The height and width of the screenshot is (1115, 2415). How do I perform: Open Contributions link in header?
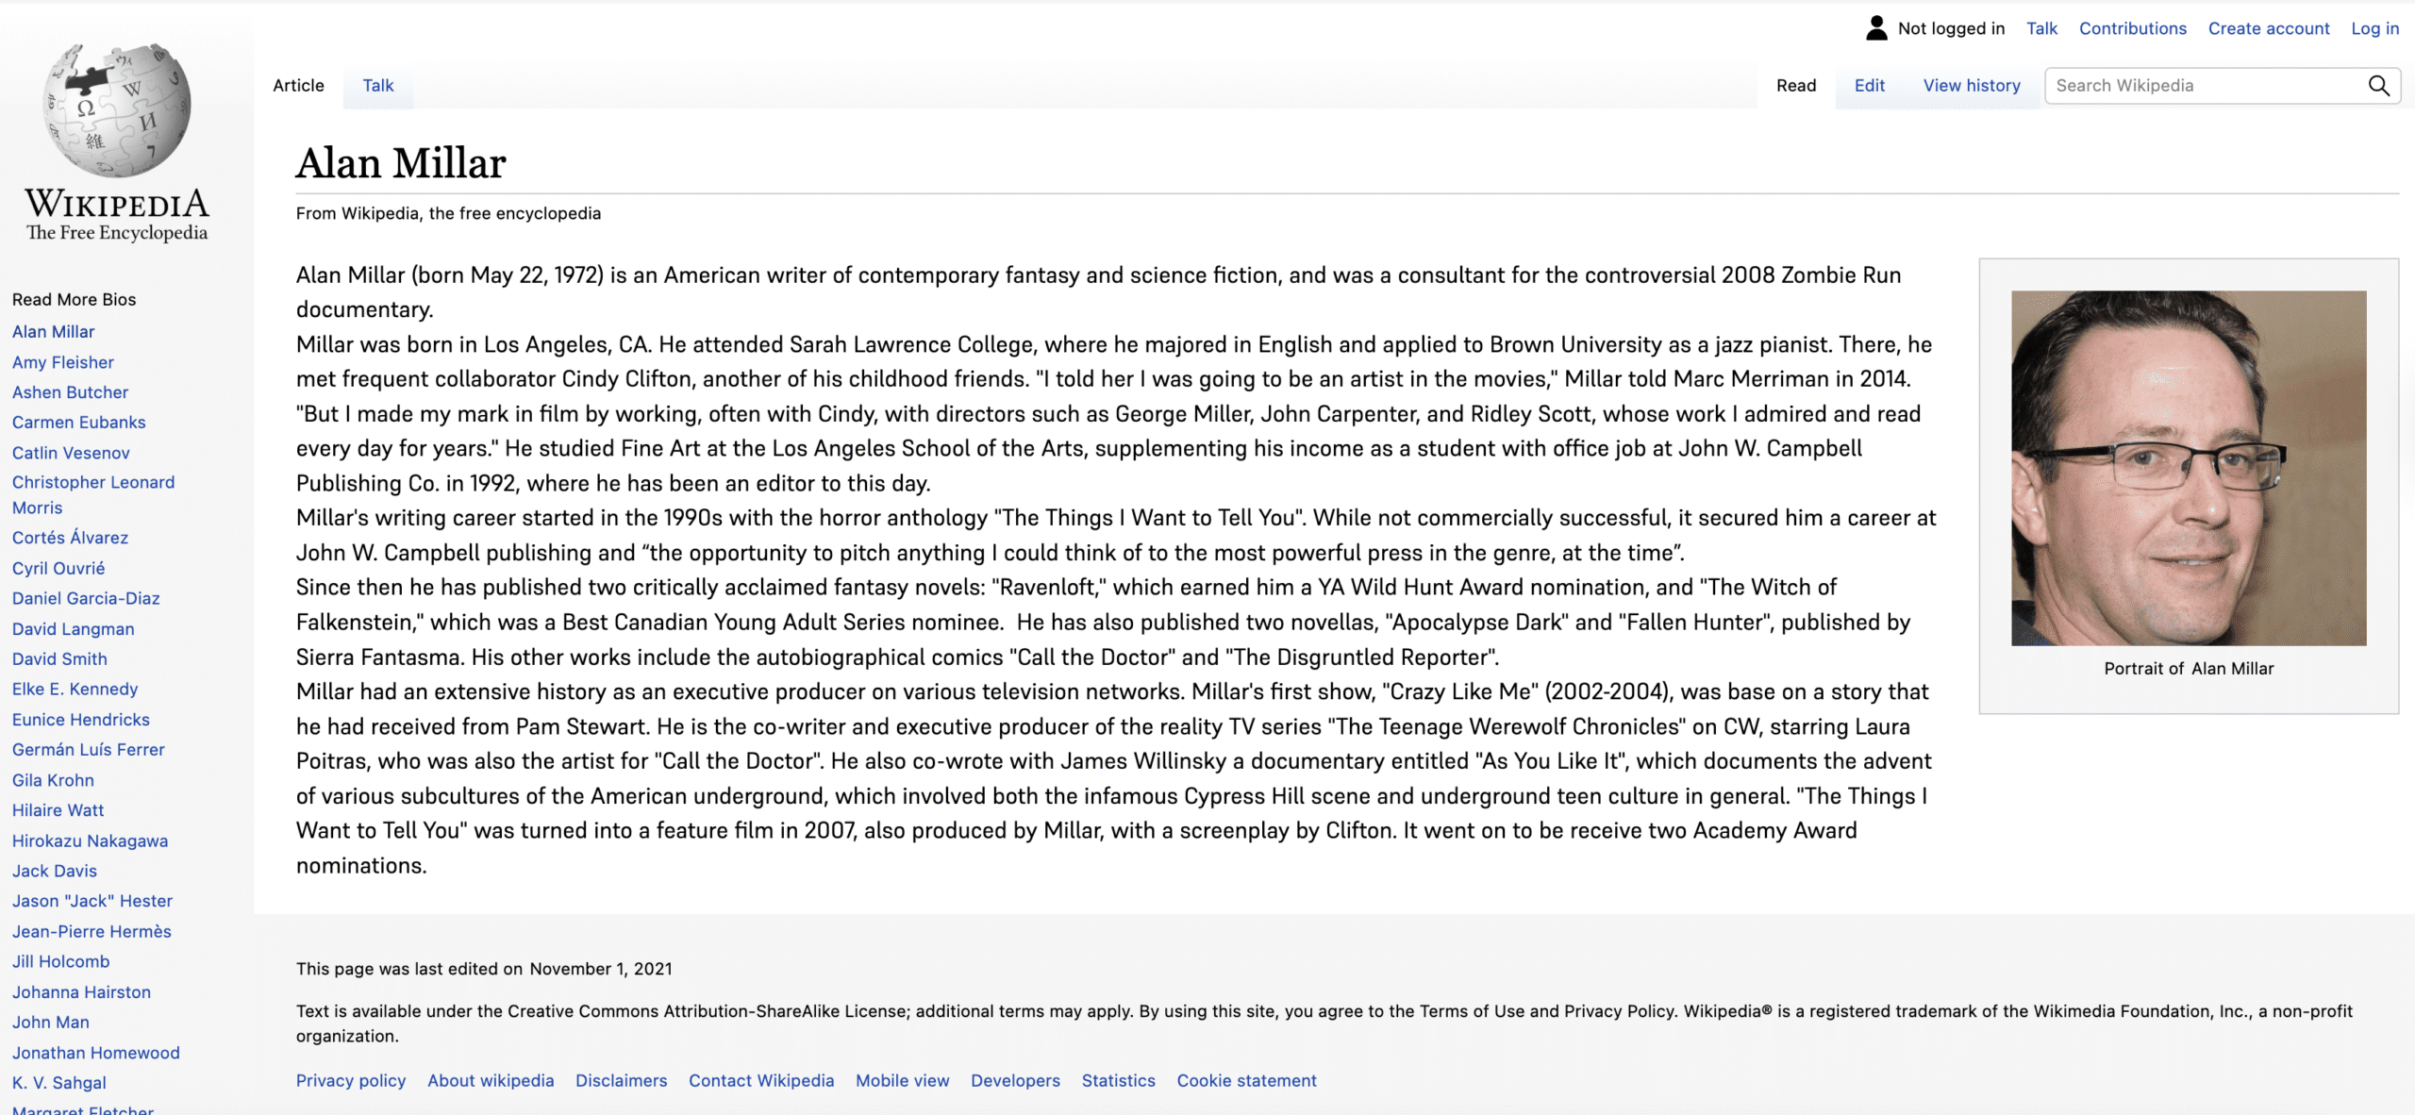point(2132,28)
